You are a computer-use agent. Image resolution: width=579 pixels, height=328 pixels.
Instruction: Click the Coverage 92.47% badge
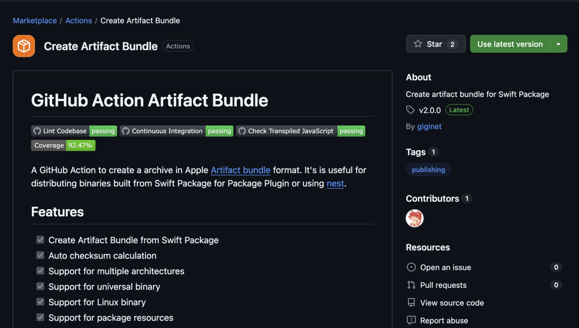coord(63,145)
